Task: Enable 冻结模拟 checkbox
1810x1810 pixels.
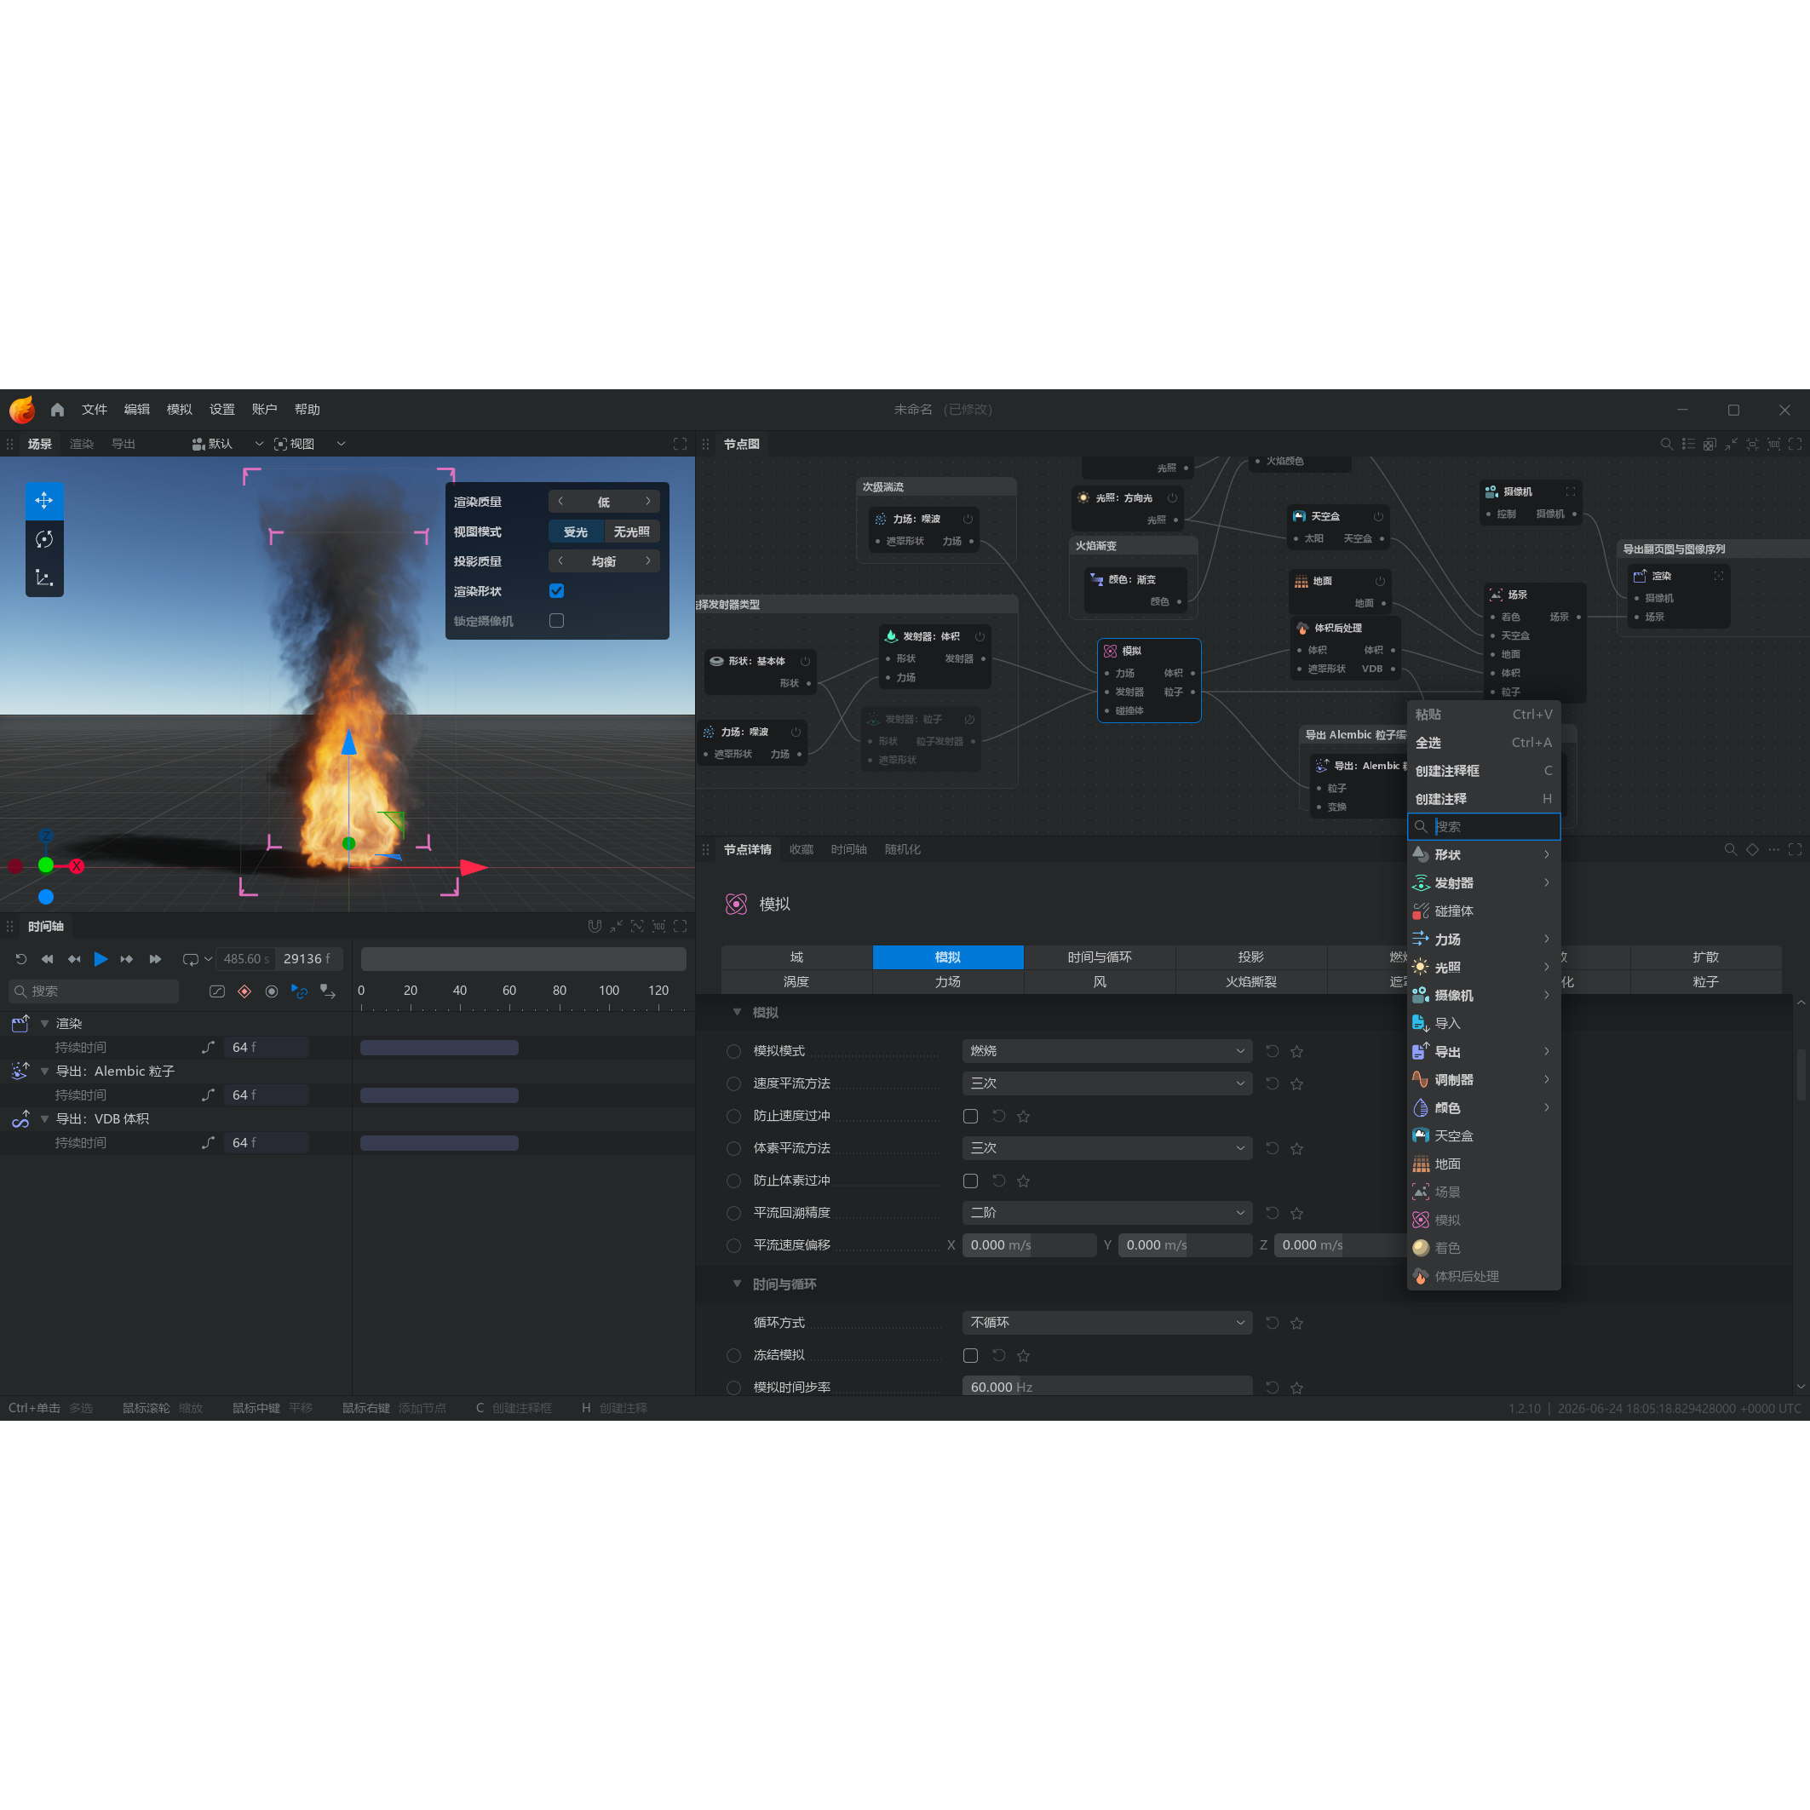Action: pyautogui.click(x=970, y=1356)
